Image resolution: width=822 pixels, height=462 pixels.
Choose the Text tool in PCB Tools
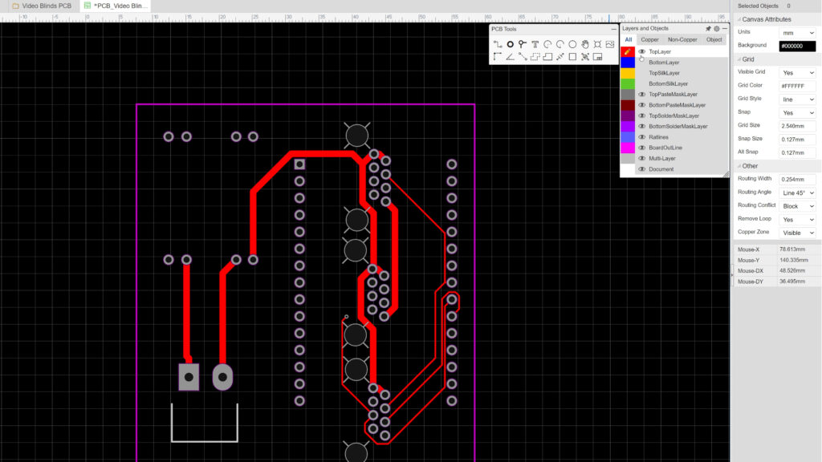point(535,43)
